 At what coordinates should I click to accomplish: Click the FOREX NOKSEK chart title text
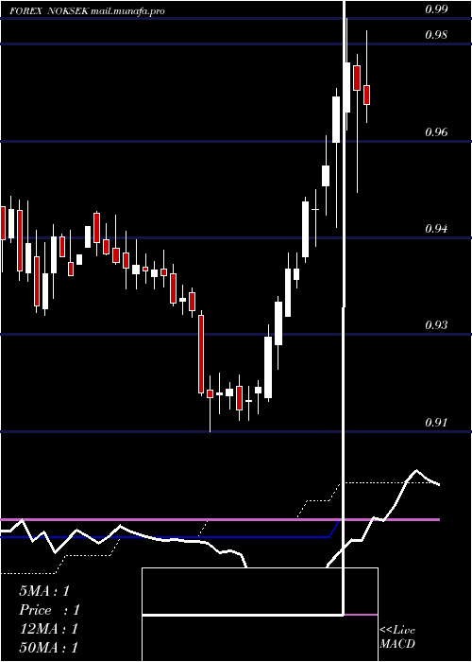click(49, 11)
